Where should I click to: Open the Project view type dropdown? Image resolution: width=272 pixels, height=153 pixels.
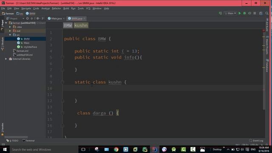click(15, 18)
